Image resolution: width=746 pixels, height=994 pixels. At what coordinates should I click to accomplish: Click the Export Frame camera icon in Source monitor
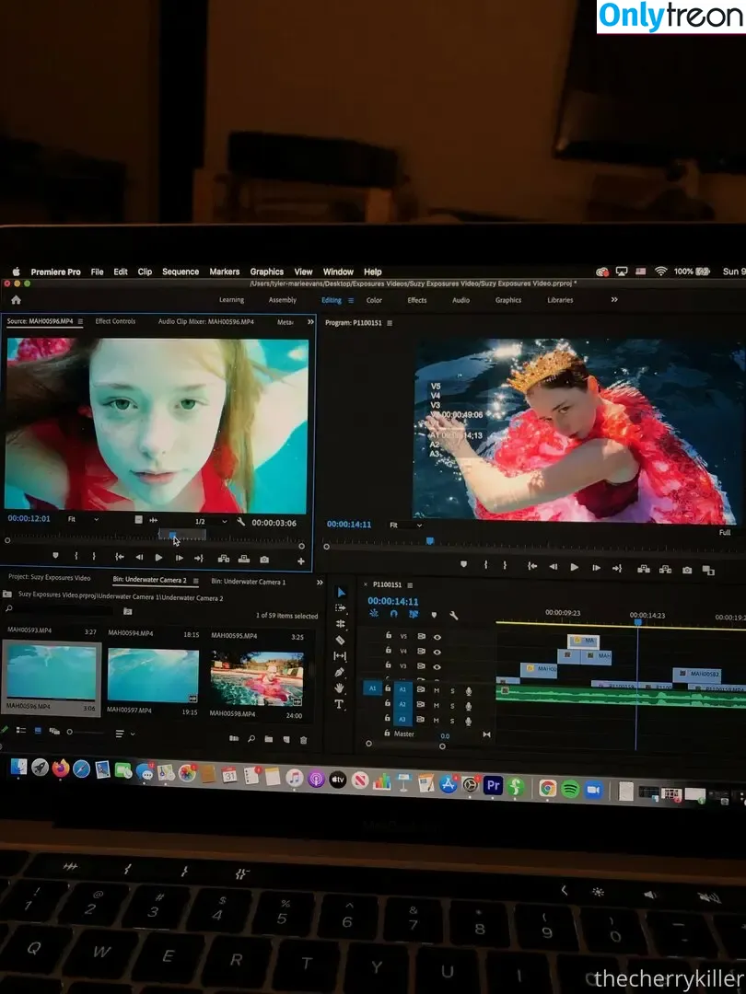[x=264, y=559]
